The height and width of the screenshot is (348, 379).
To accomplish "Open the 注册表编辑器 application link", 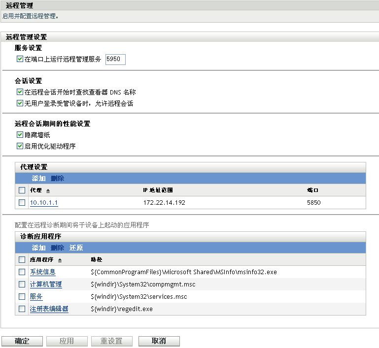I will tap(49, 309).
